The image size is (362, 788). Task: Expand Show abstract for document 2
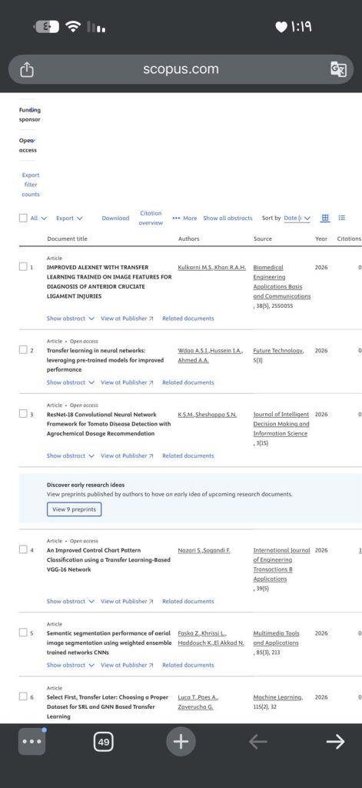70,382
